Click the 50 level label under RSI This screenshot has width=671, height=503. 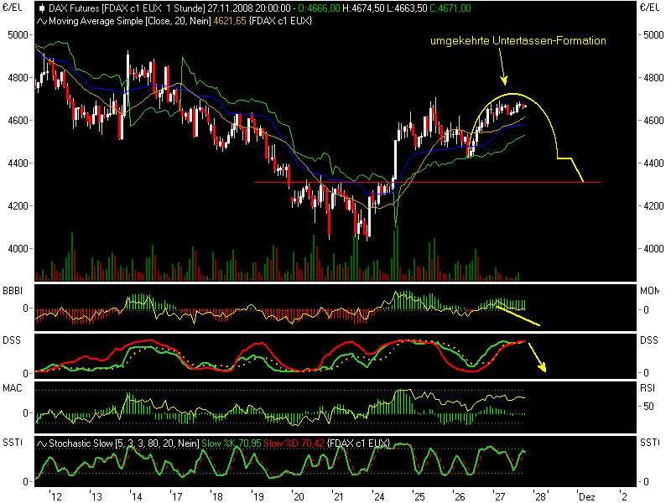[648, 407]
